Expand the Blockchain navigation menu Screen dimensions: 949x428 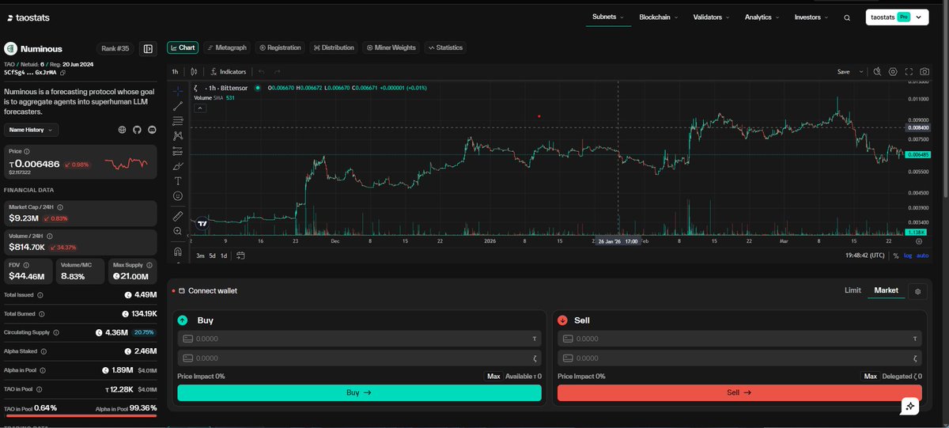[x=659, y=17]
